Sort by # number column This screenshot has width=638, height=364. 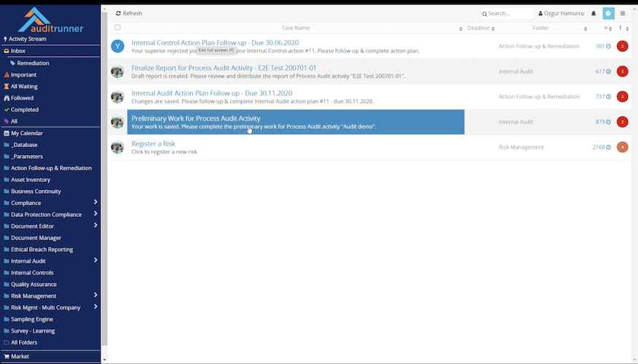point(608,28)
